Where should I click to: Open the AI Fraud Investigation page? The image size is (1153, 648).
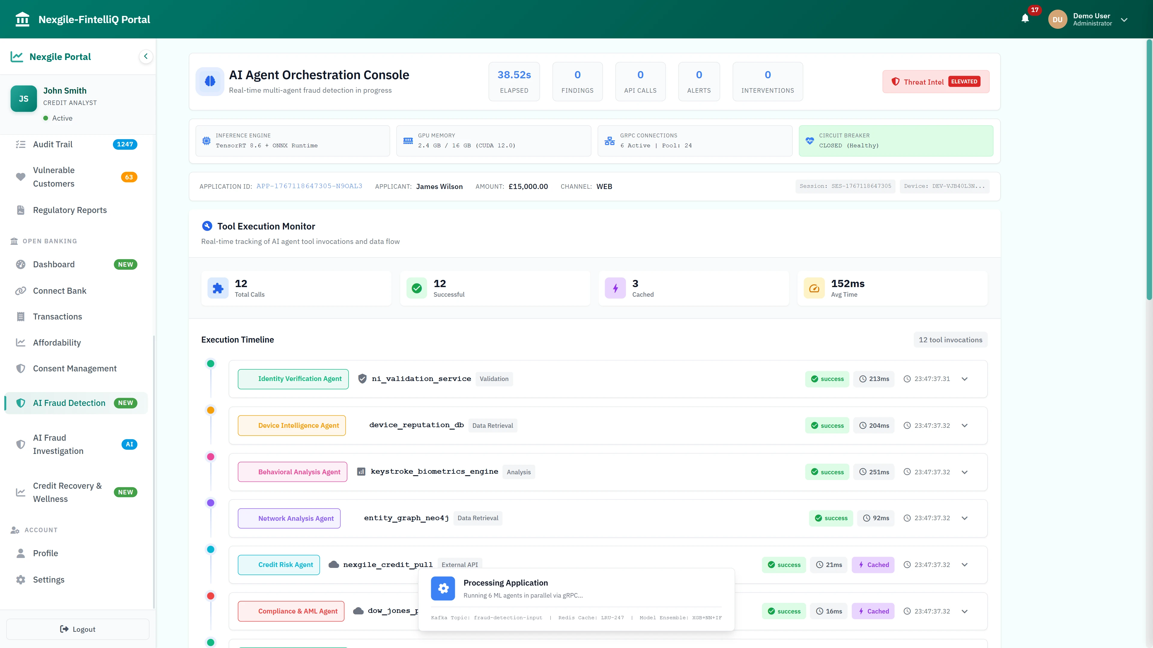pos(58,444)
